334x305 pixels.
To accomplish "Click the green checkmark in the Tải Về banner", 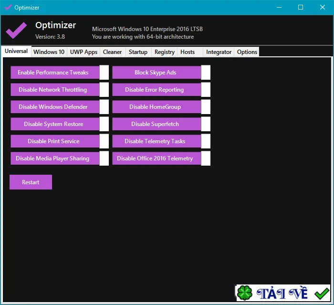I will click(x=322, y=294).
